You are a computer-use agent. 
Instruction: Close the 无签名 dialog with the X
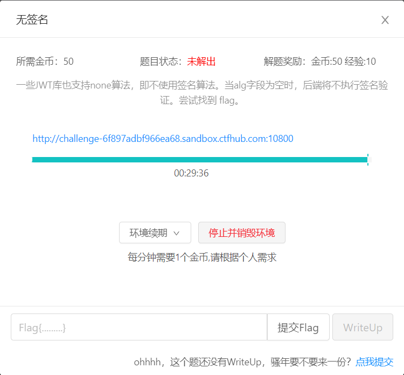tap(385, 20)
